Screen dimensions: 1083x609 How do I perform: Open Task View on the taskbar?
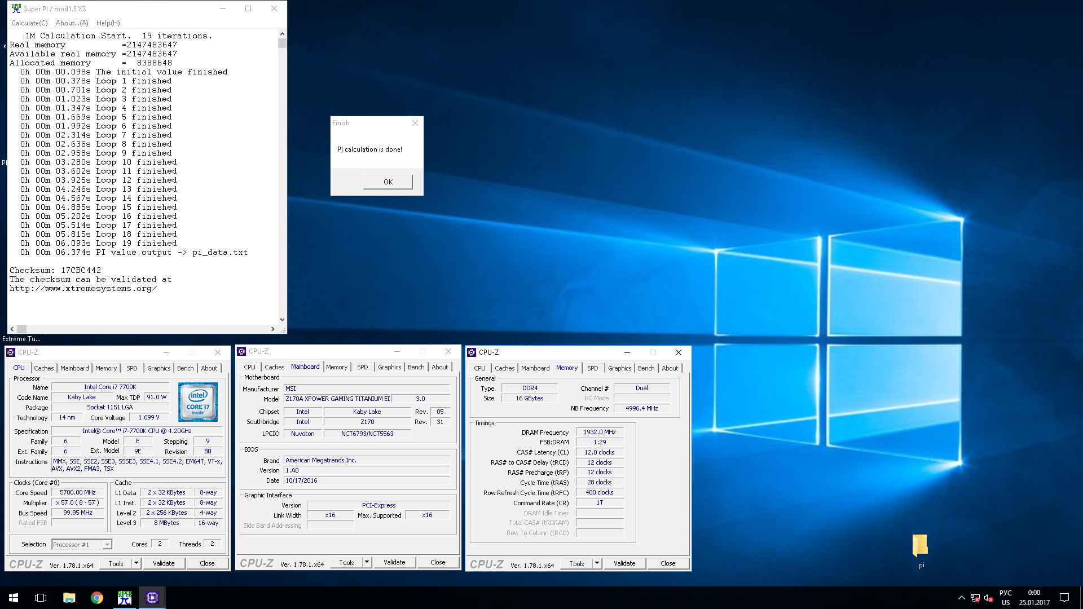coord(41,598)
